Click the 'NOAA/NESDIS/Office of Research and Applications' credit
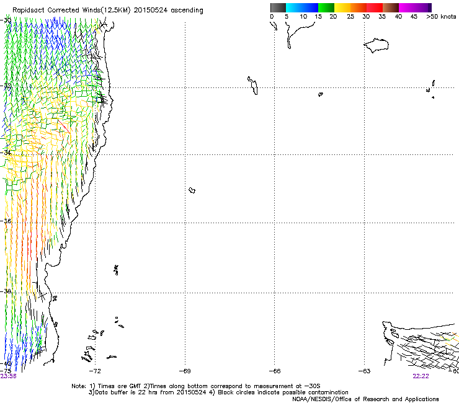The width and height of the screenshot is (459, 403). tap(365, 399)
